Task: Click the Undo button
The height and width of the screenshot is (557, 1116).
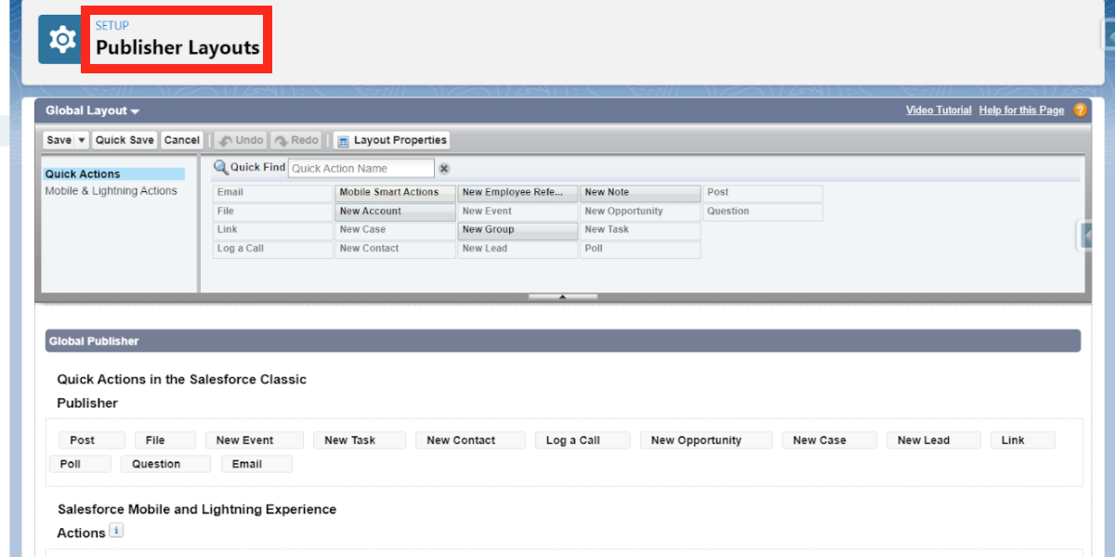Action: 242,140
